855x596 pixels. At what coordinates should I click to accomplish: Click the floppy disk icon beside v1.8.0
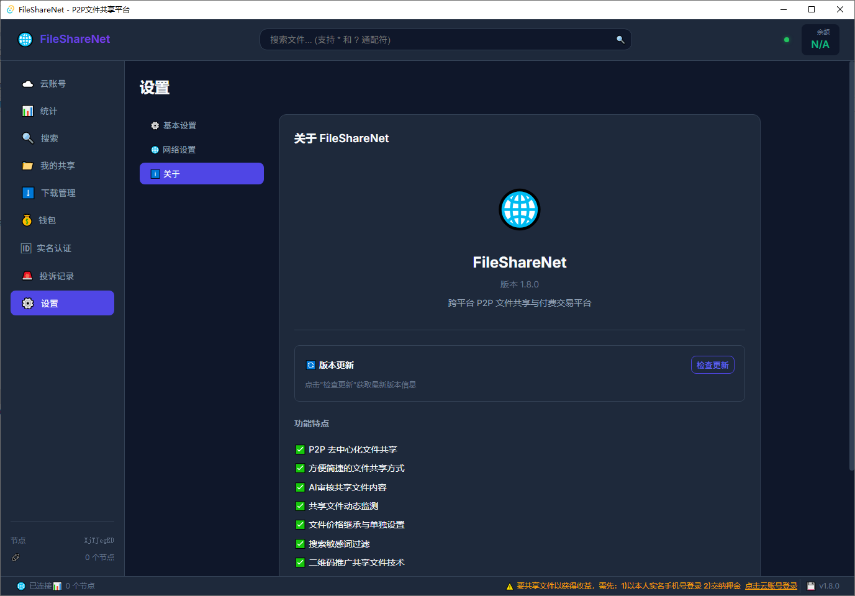coord(811,586)
